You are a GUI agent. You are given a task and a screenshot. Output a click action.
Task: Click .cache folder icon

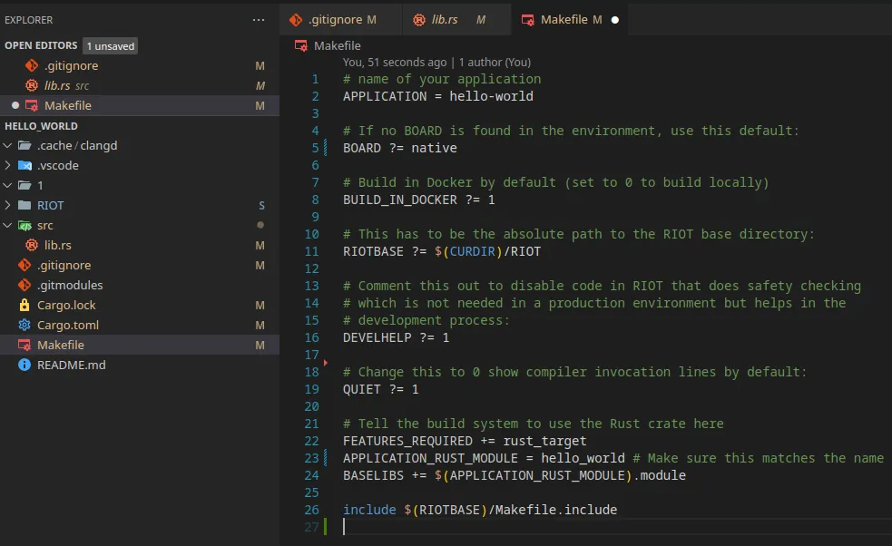click(25, 146)
